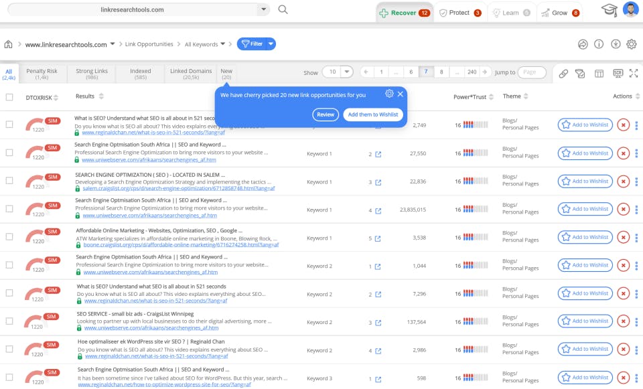Tick the checkbox beside the Craigslist Winnipeg row
The height and width of the screenshot is (389, 643).
click(x=9, y=321)
